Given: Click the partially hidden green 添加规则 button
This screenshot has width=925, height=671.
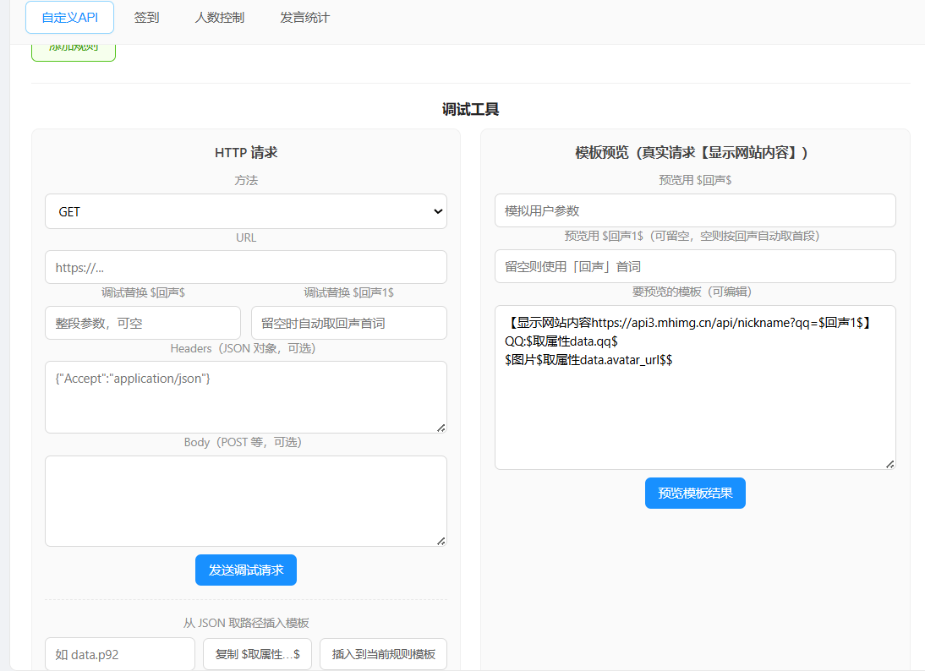Looking at the screenshot, I should point(74,52).
